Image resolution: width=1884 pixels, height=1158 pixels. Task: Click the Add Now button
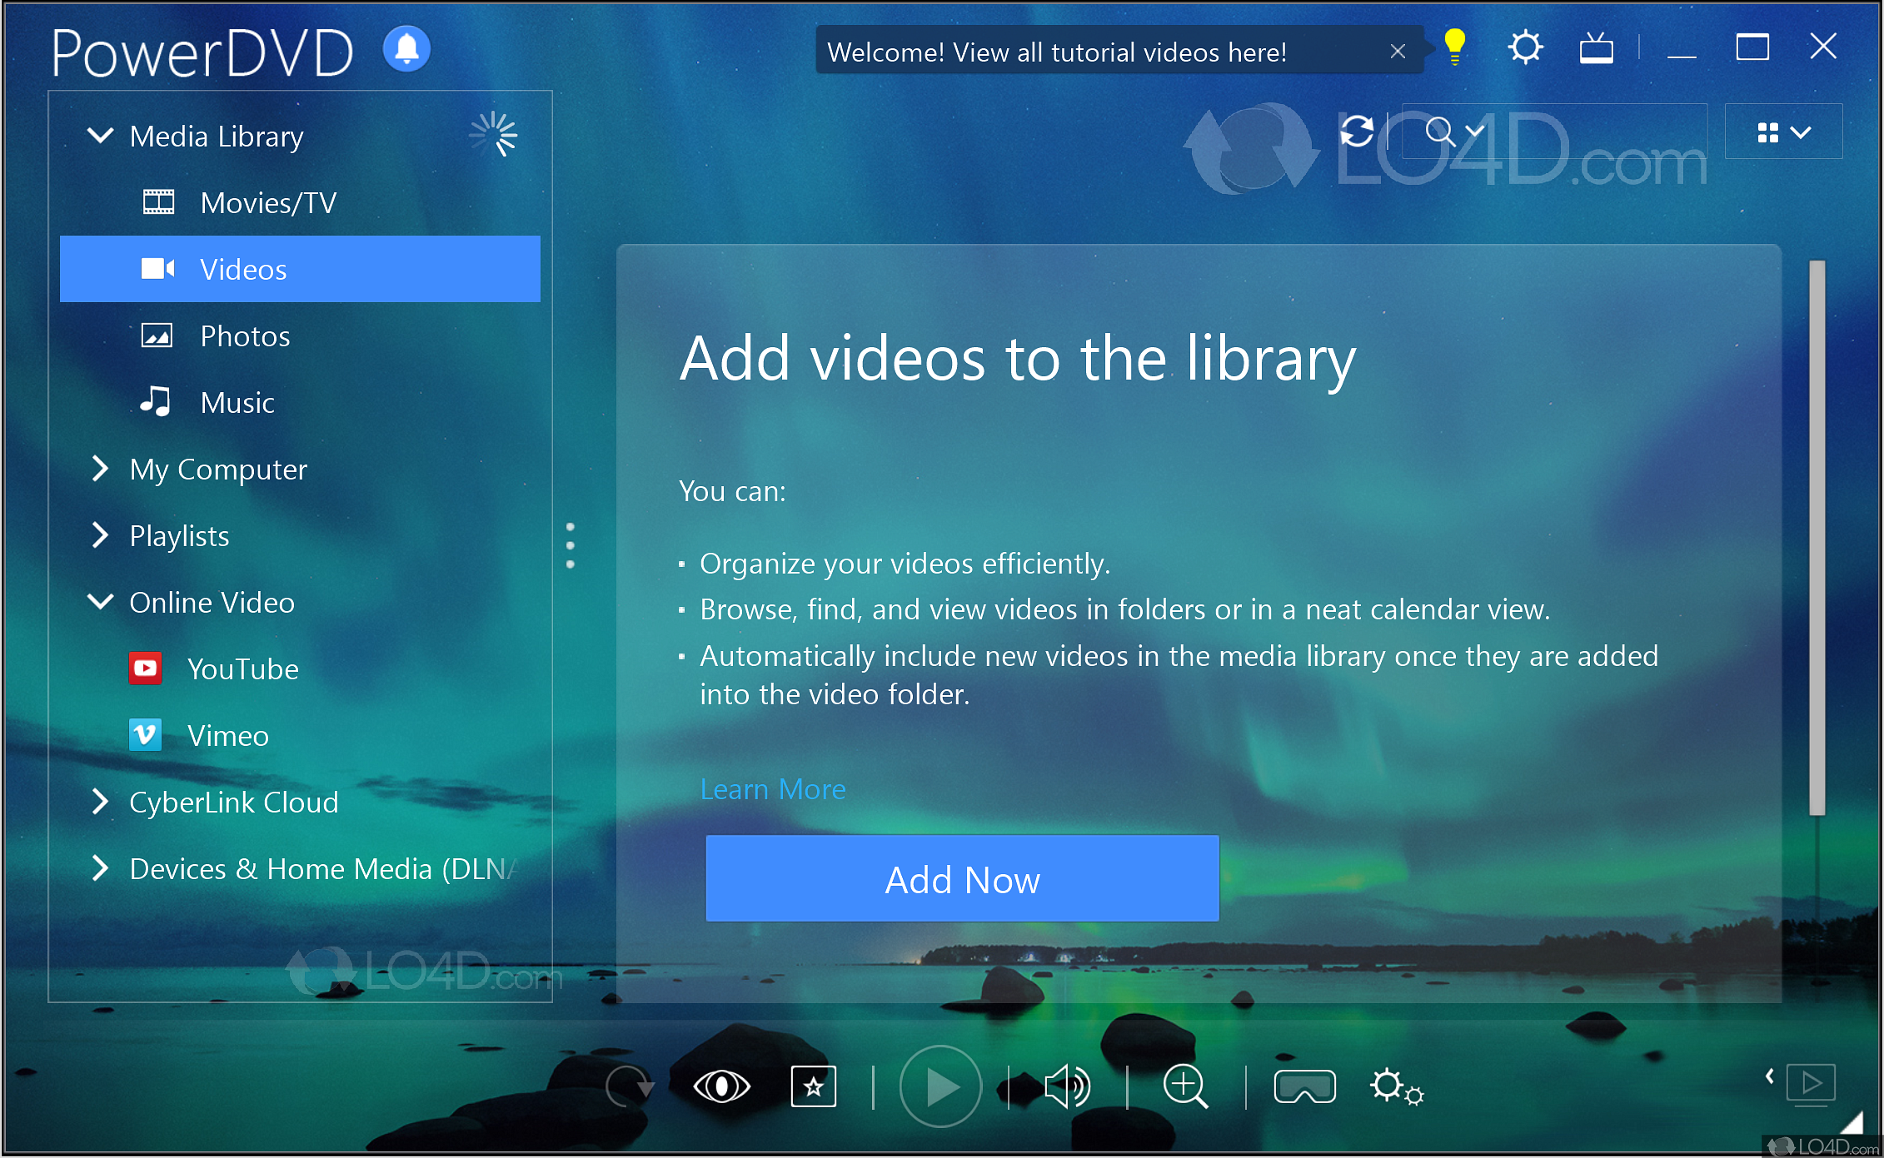962,878
